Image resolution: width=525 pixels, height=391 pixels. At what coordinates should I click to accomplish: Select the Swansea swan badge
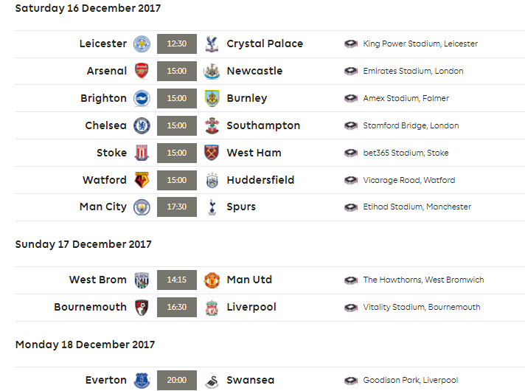click(x=212, y=381)
